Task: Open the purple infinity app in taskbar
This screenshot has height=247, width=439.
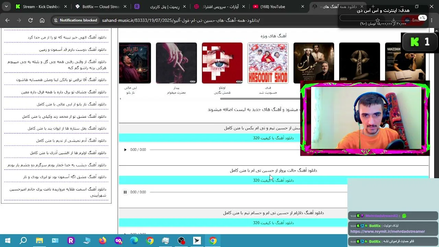Action: tap(118, 240)
